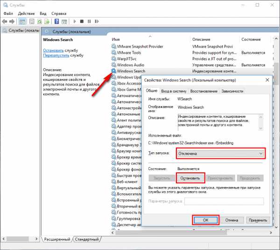Sort by the Описание column header
The height and width of the screenshot is (250, 280).
(214, 39)
